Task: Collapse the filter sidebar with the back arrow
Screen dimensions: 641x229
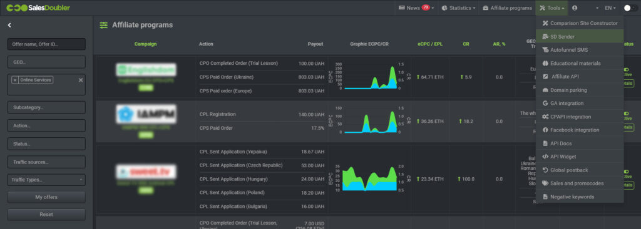Action: click(9, 25)
